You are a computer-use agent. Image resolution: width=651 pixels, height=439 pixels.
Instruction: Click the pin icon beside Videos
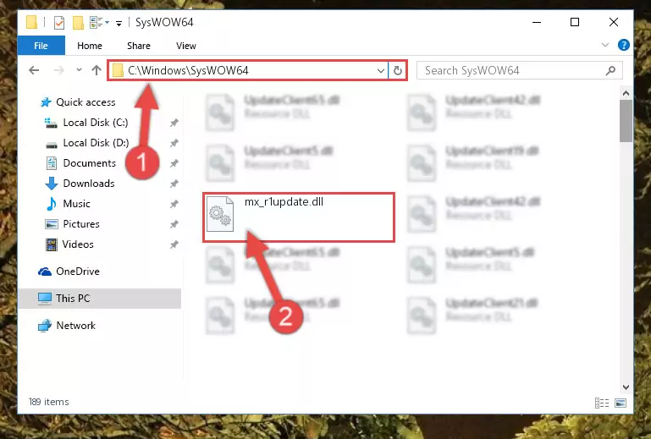click(174, 244)
